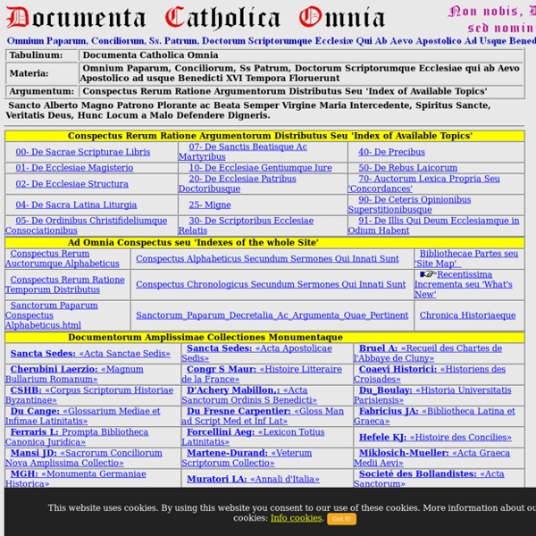The image size is (536, 536).
Task: Open Ferraris L: Prompta Bibliotheca Canonica Juridica
Action: click(x=77, y=437)
